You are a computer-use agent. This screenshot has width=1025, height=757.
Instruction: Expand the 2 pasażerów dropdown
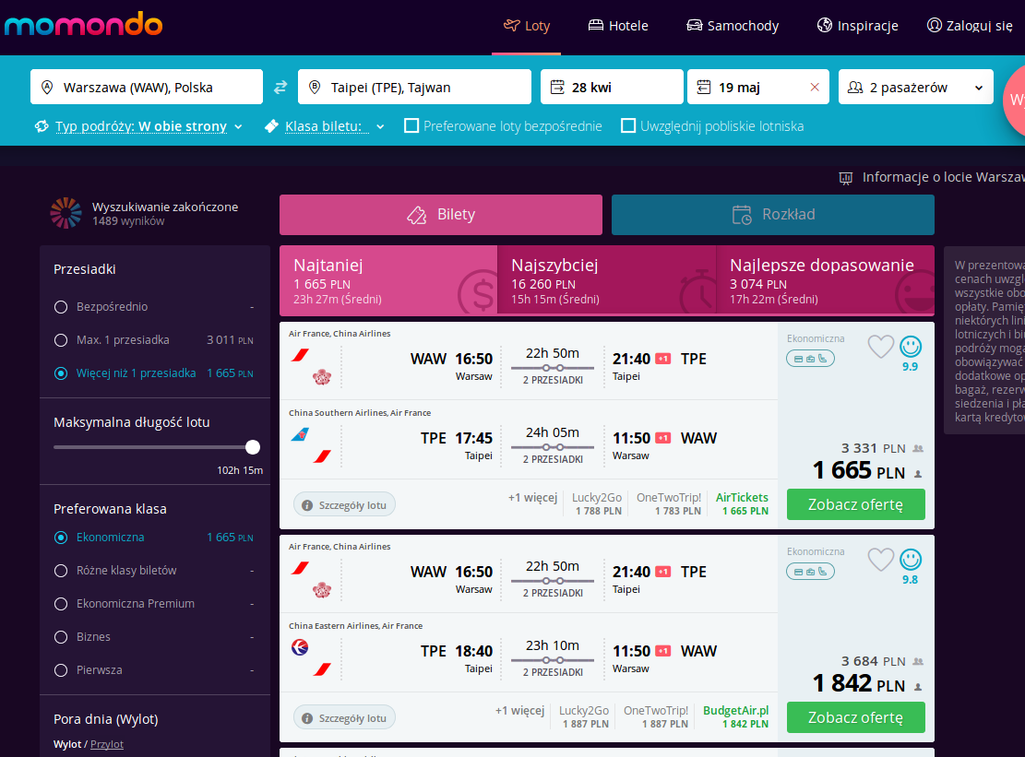[x=916, y=87]
